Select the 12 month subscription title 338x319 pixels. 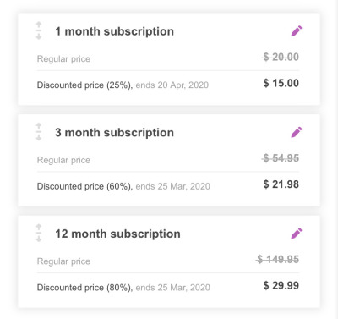coord(117,234)
